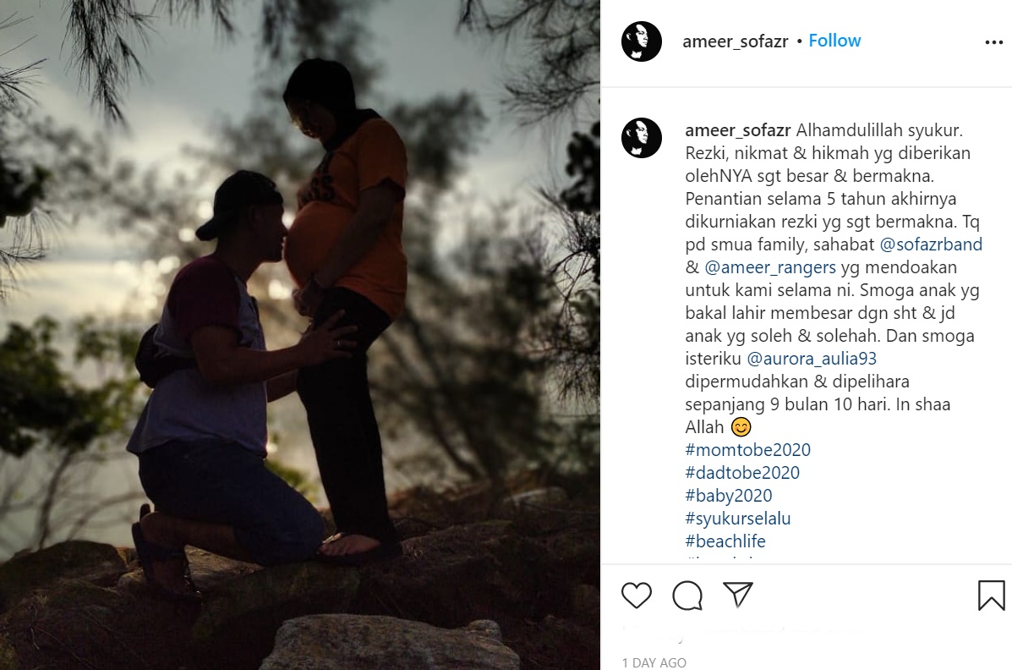1012x670 pixels.
Task: Visit the @sofazrband mention
Action: pyautogui.click(x=931, y=244)
